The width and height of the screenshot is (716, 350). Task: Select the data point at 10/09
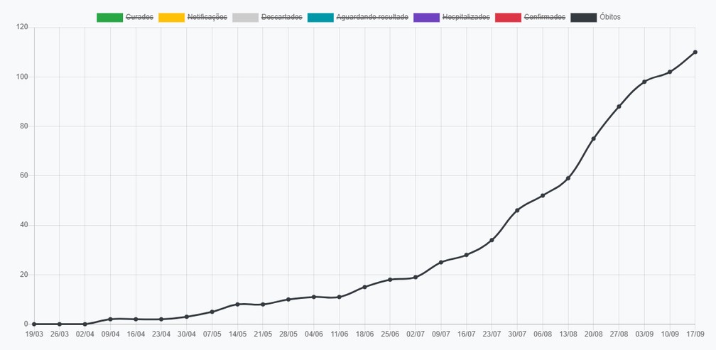point(670,72)
